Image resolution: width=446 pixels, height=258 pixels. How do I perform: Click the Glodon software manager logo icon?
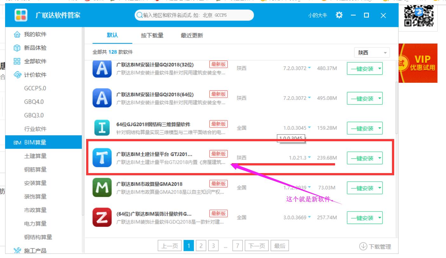pos(21,15)
